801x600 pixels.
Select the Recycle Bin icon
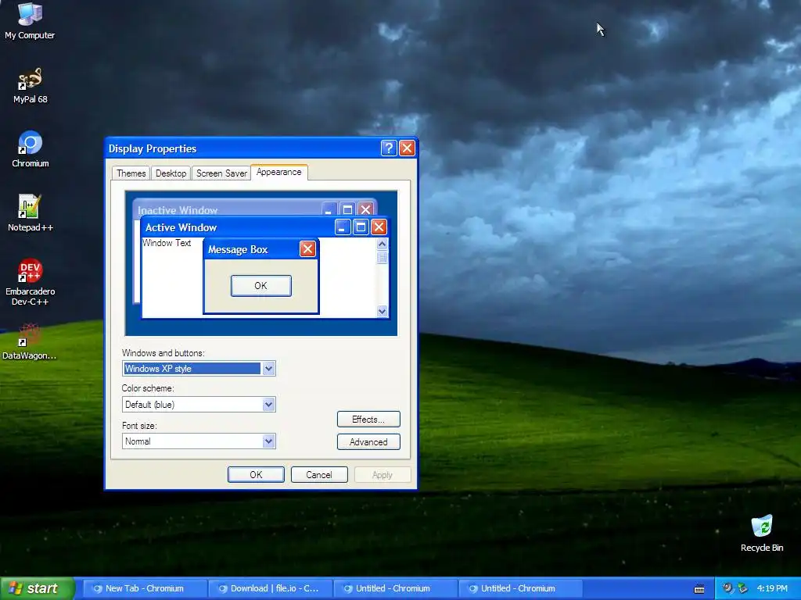pos(762,534)
